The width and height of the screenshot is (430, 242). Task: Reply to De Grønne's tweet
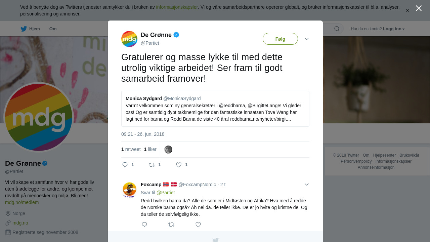click(125, 165)
